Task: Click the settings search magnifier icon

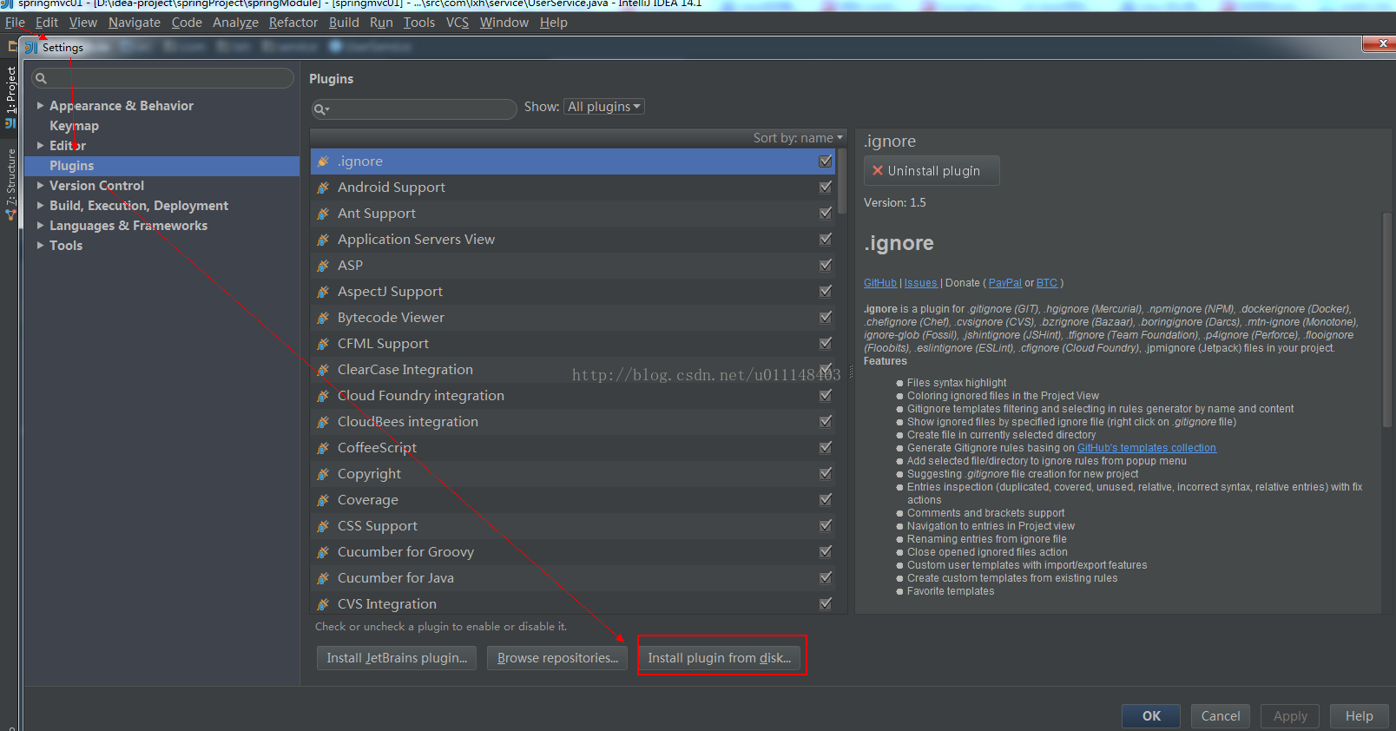Action: coord(41,78)
